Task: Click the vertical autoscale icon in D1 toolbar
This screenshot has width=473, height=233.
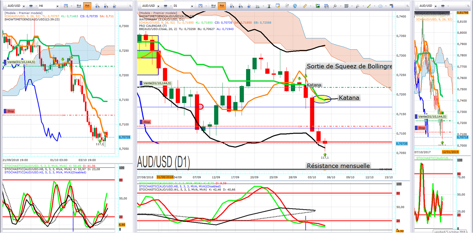Action: (x=269, y=6)
